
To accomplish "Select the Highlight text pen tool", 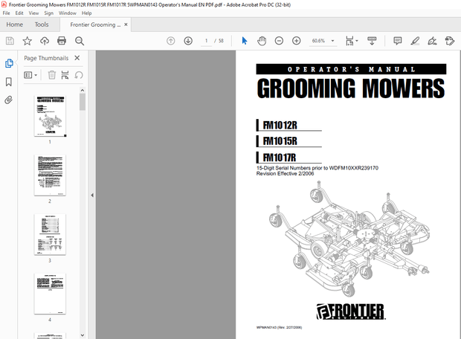I will tap(415, 41).
